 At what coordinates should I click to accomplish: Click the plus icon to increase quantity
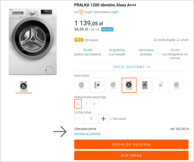point(103,119)
